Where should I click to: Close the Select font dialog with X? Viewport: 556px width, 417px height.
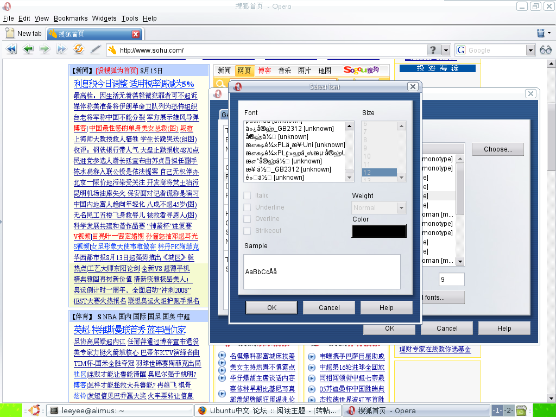click(413, 86)
